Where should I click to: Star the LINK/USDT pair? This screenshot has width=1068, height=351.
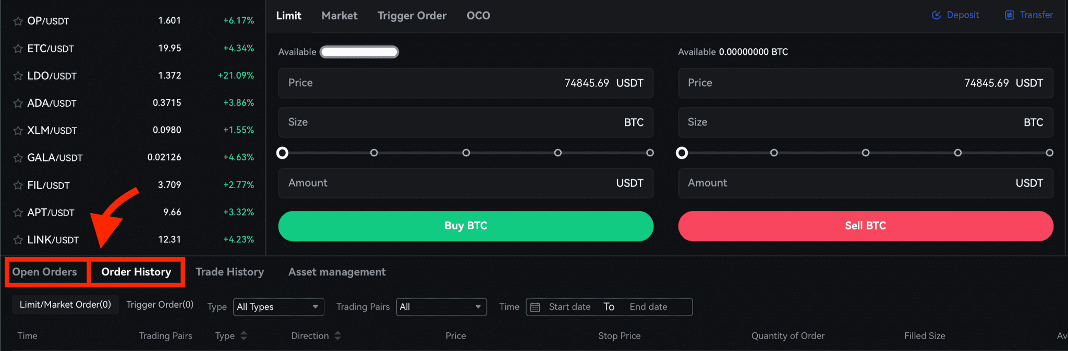(18, 240)
